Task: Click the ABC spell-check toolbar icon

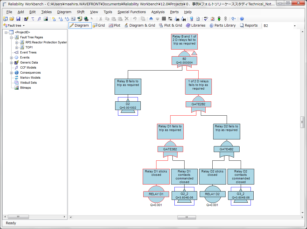Action: [x=206, y=19]
